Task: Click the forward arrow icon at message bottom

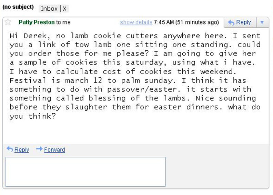Action: [39, 149]
